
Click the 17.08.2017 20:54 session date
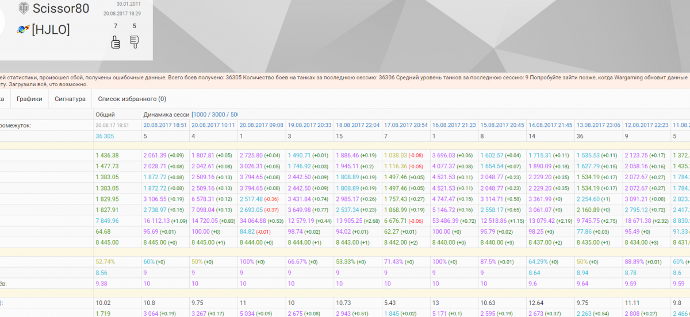[405, 125]
